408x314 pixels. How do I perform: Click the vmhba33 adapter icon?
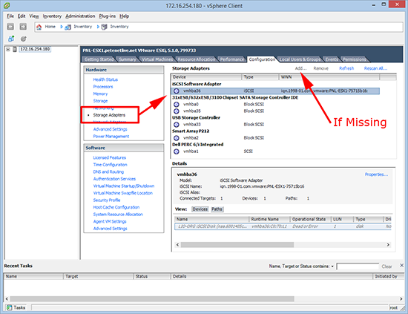point(177,125)
